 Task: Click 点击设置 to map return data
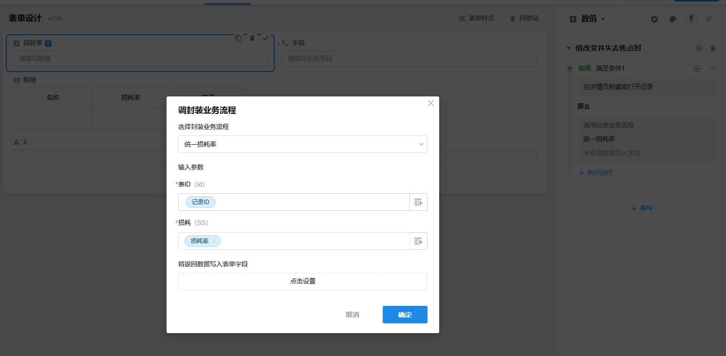coord(302,281)
